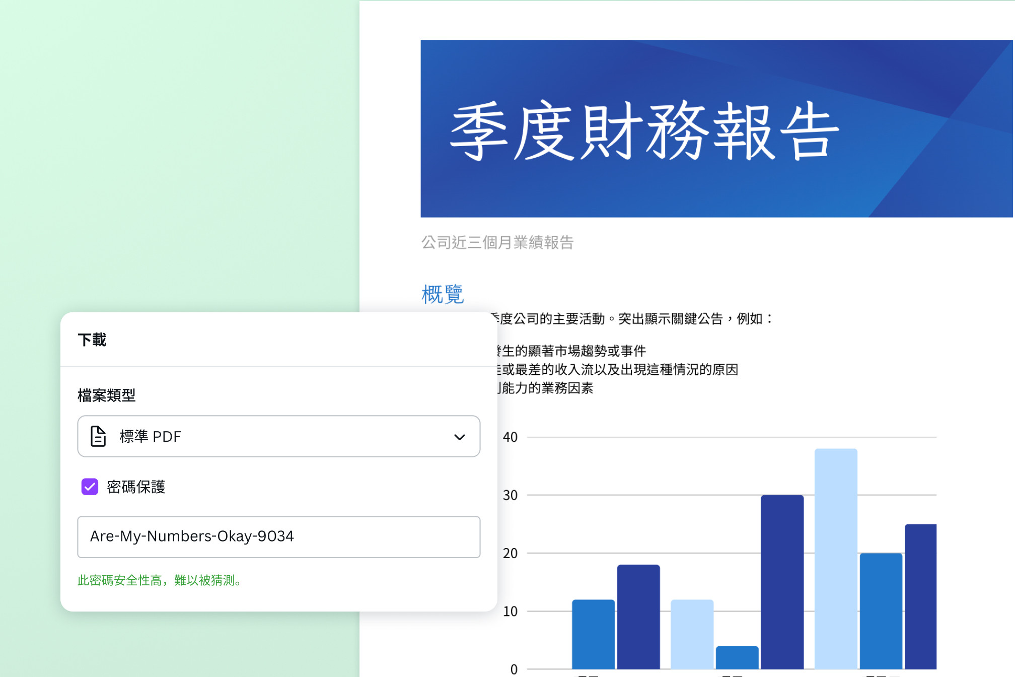Click the 密碼保護 label text

click(x=136, y=487)
